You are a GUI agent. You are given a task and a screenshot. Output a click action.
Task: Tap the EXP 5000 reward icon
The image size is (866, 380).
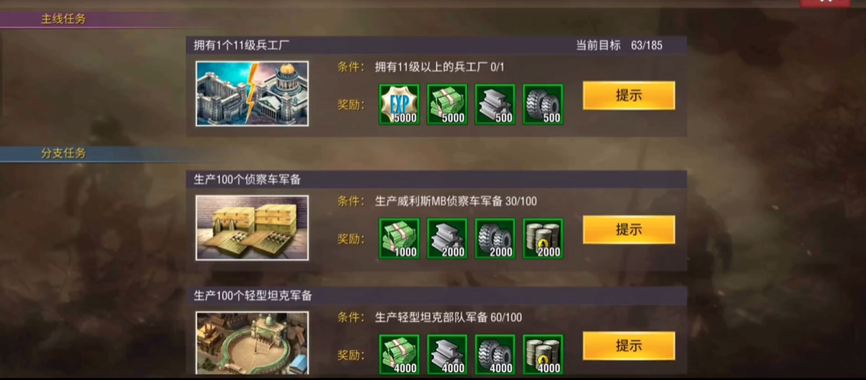pyautogui.click(x=399, y=105)
